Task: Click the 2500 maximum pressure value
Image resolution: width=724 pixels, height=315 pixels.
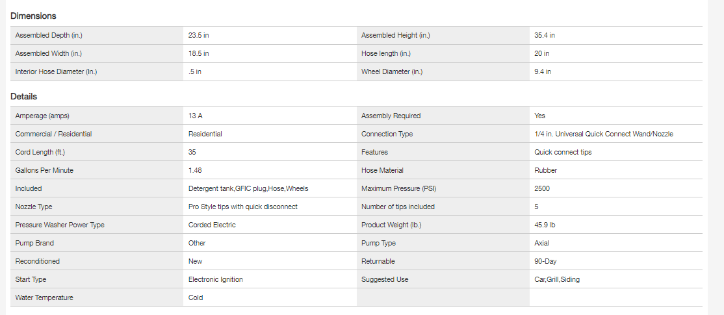Action: pyautogui.click(x=543, y=188)
